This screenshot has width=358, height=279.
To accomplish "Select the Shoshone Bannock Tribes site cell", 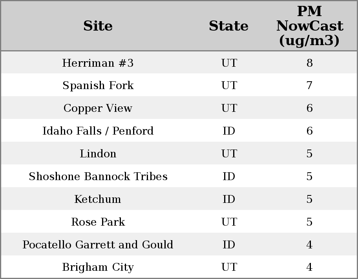I will (x=98, y=176).
